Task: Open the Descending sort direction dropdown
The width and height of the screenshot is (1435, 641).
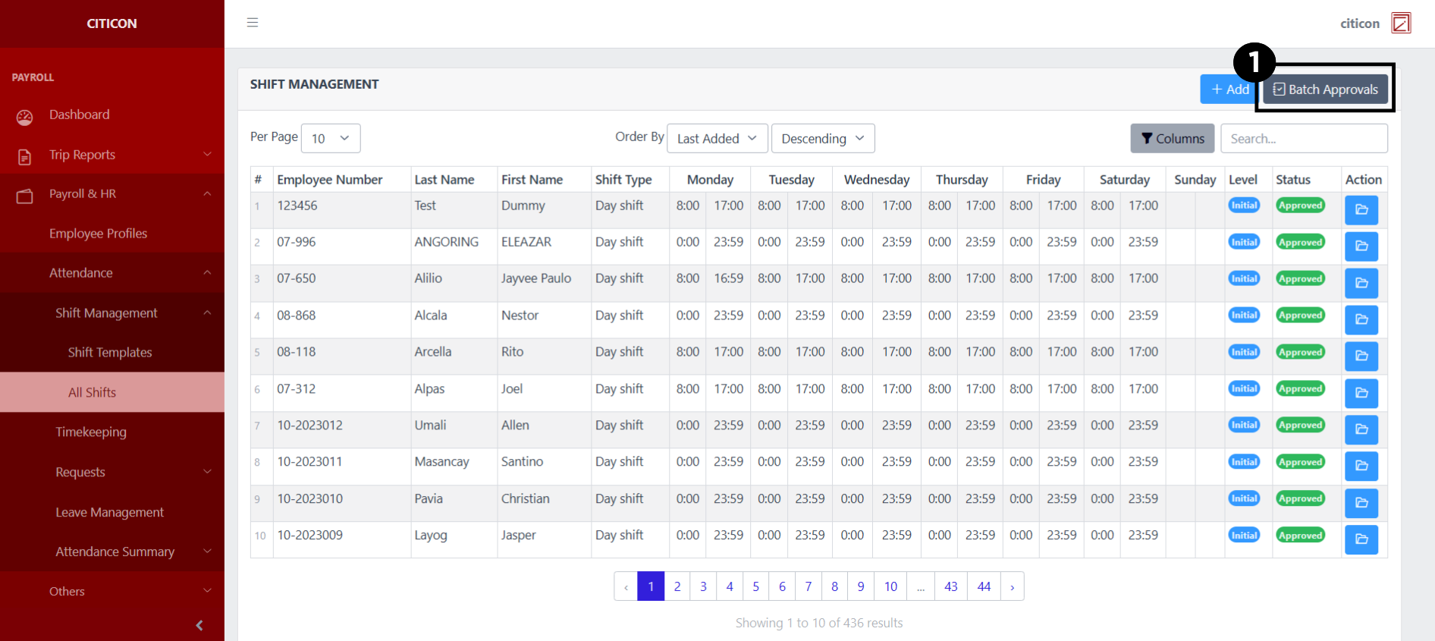Action: pos(822,138)
